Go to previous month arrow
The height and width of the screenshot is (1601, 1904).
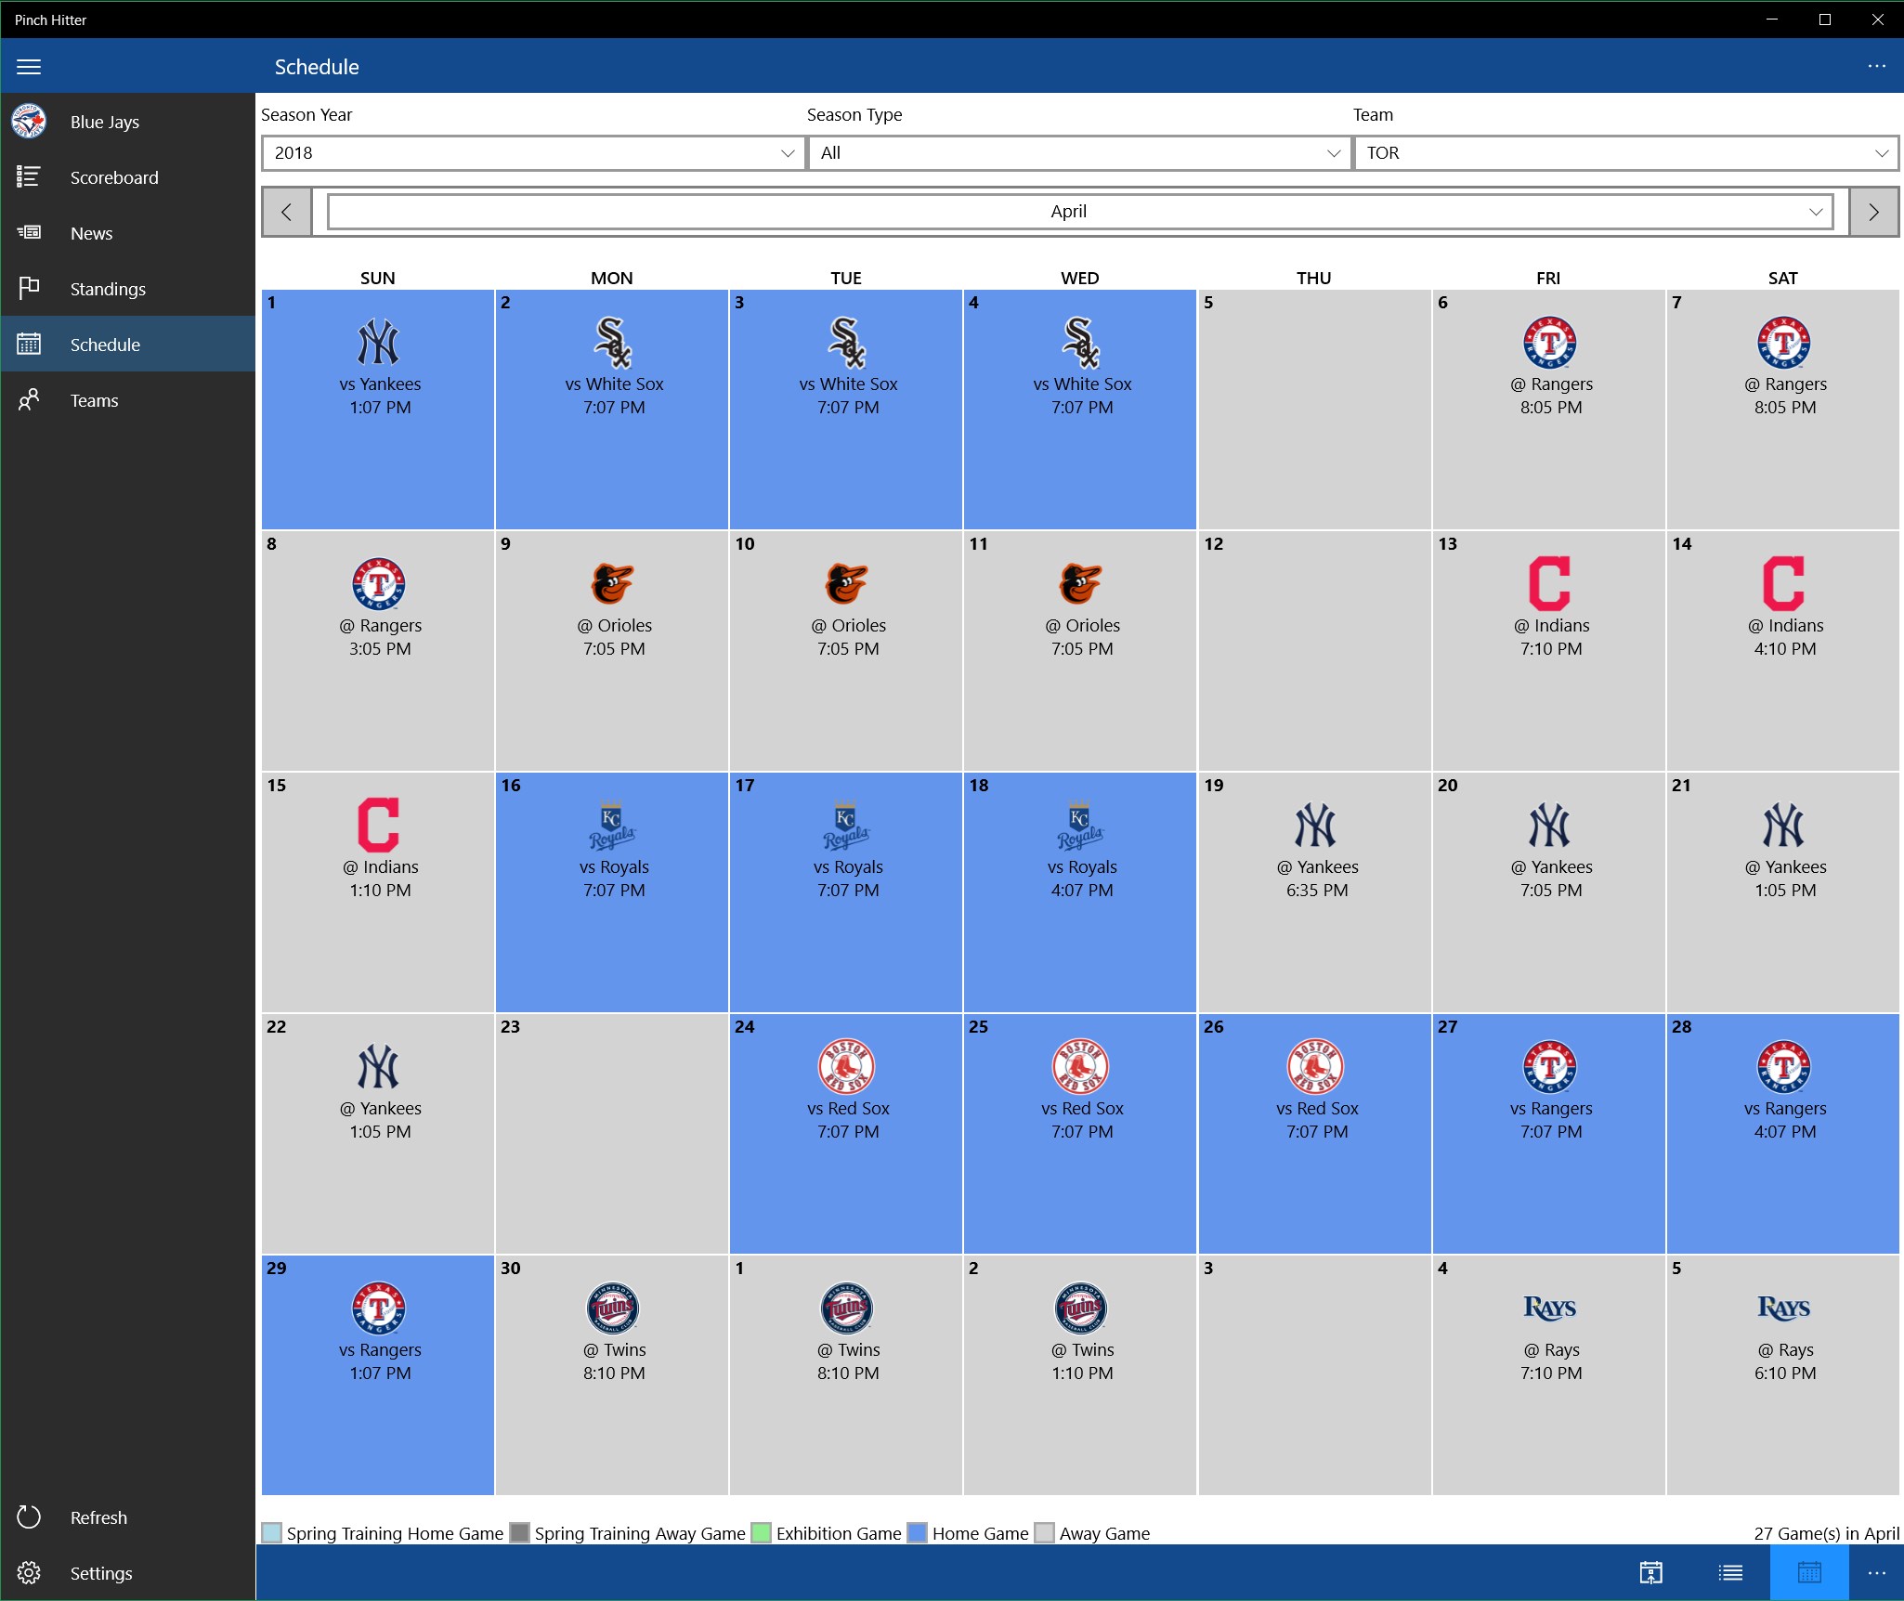pos(286,212)
